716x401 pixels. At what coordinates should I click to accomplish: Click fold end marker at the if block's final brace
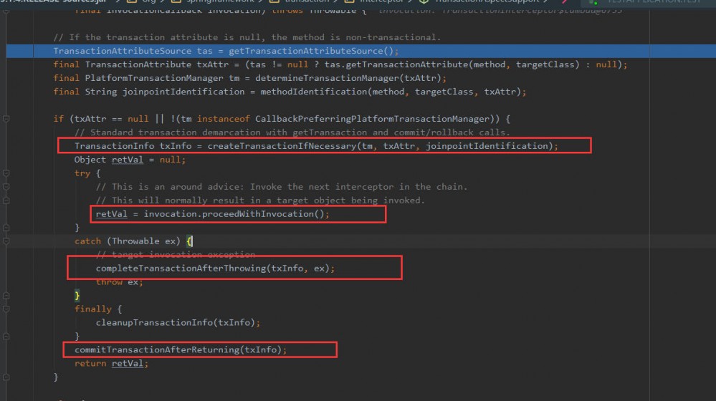[6, 377]
